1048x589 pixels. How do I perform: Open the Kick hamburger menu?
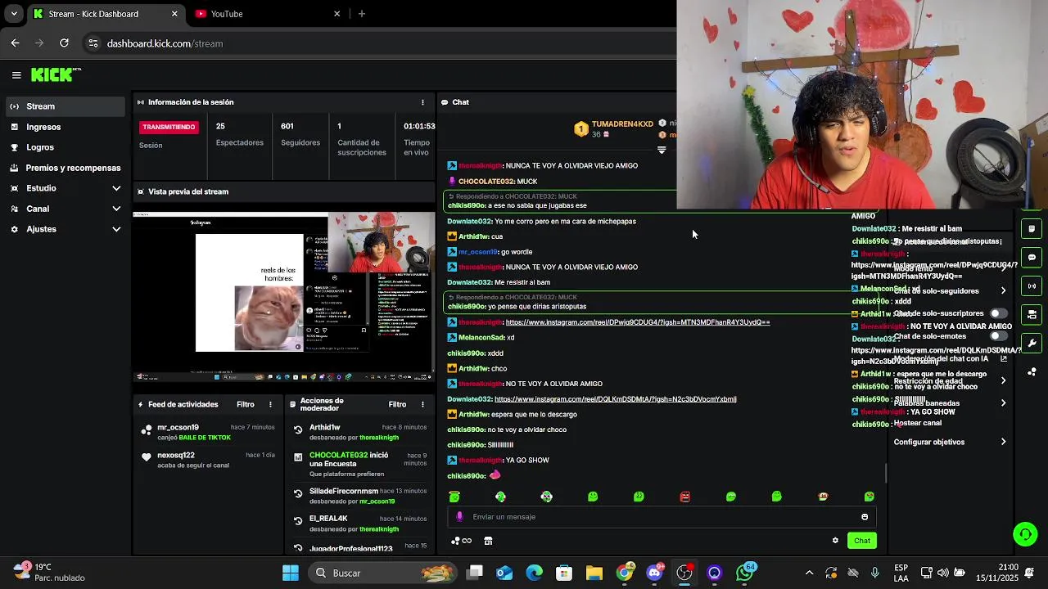[x=16, y=75]
